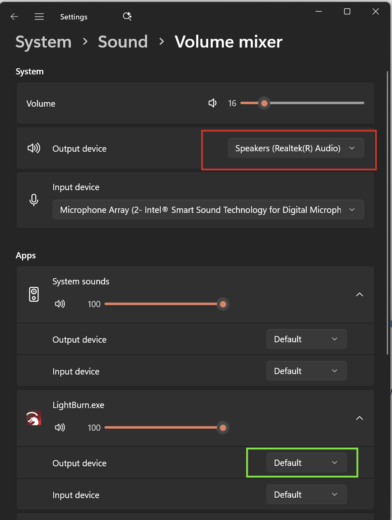Click the back arrow in Settings
The height and width of the screenshot is (520, 392).
pos(14,17)
